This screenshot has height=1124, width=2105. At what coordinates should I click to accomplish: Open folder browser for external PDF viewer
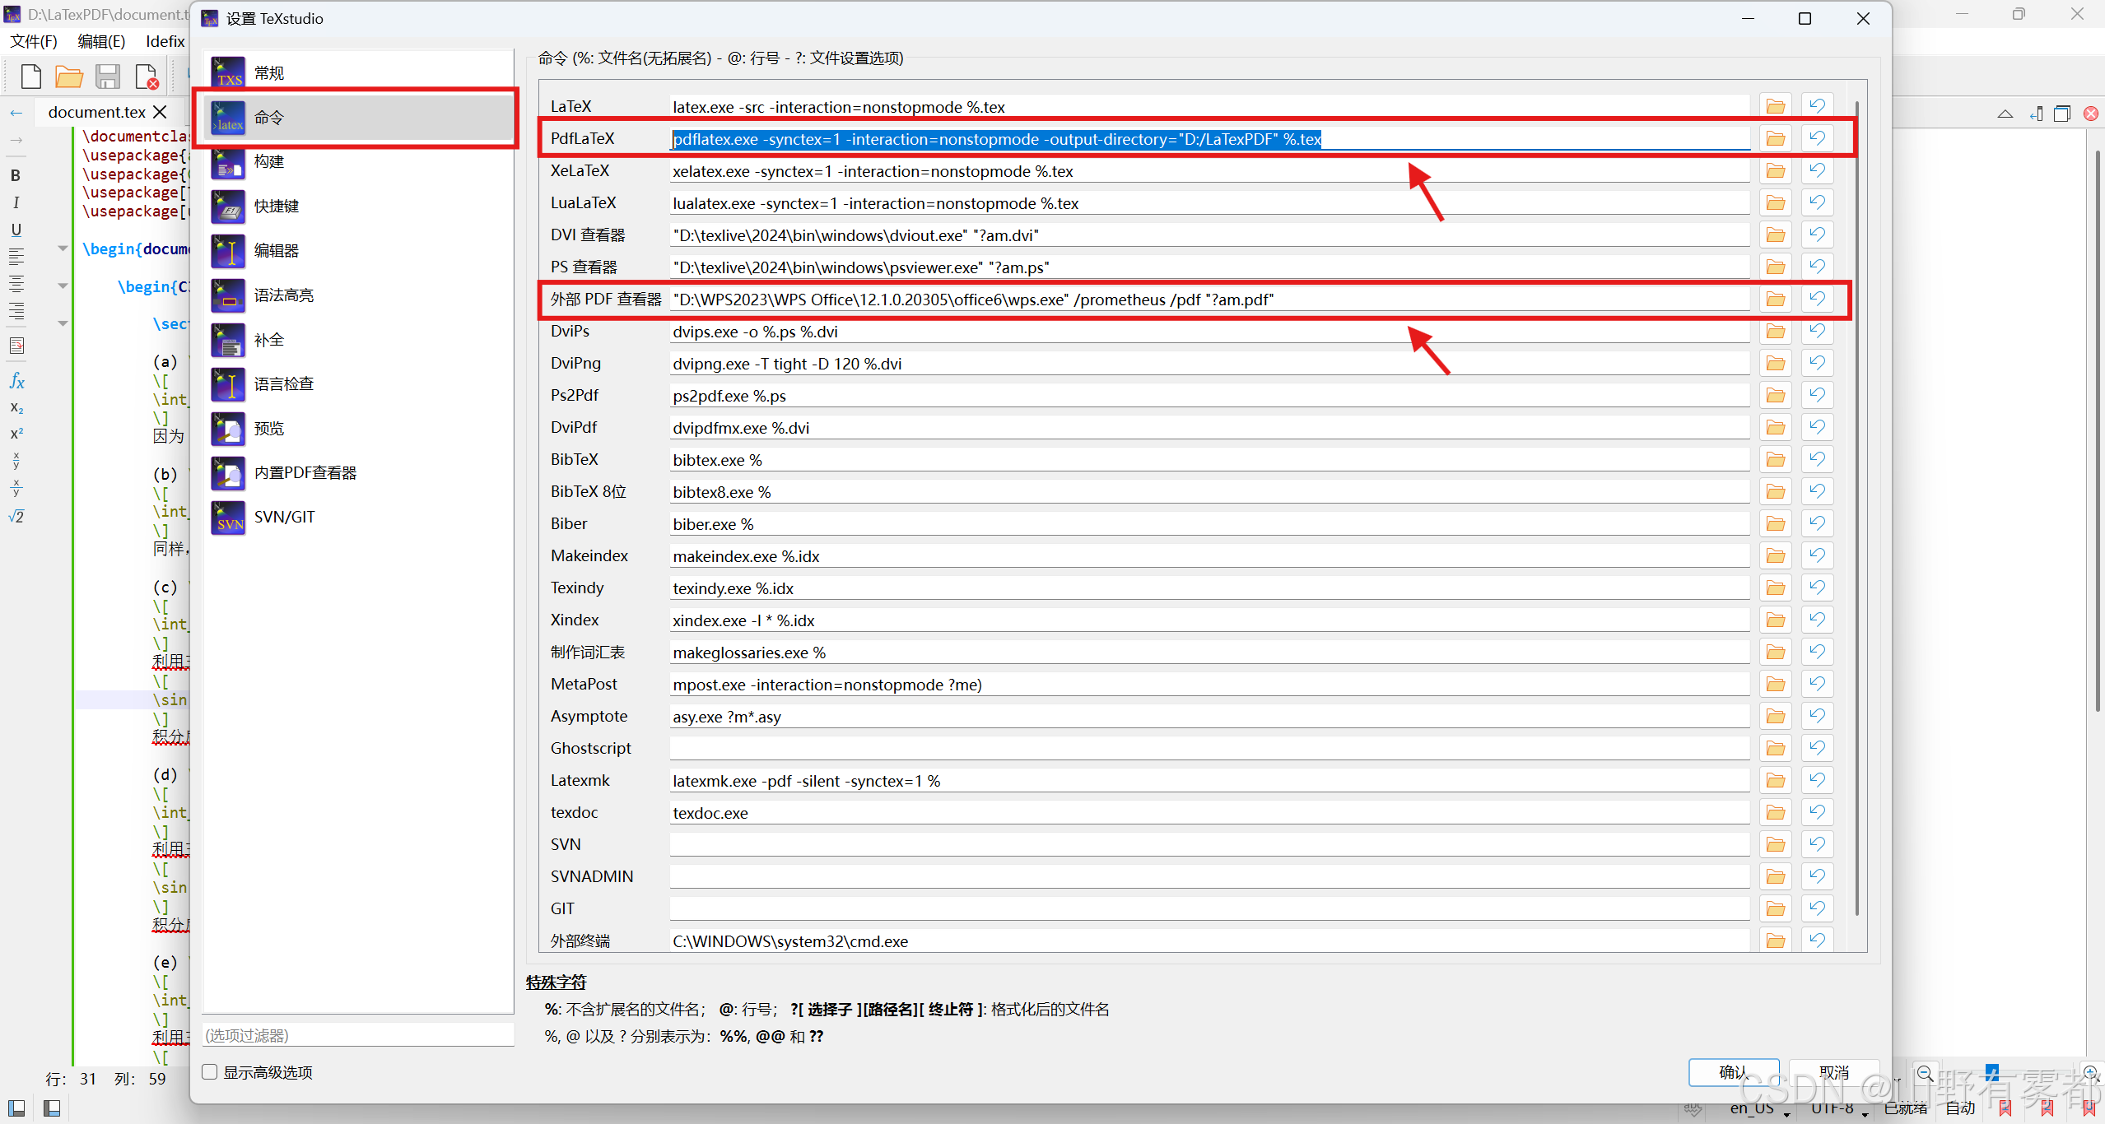pos(1776,299)
